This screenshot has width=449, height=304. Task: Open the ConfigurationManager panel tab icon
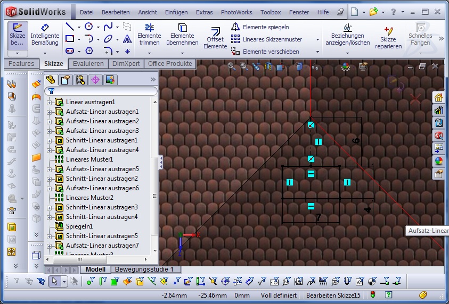[80, 80]
